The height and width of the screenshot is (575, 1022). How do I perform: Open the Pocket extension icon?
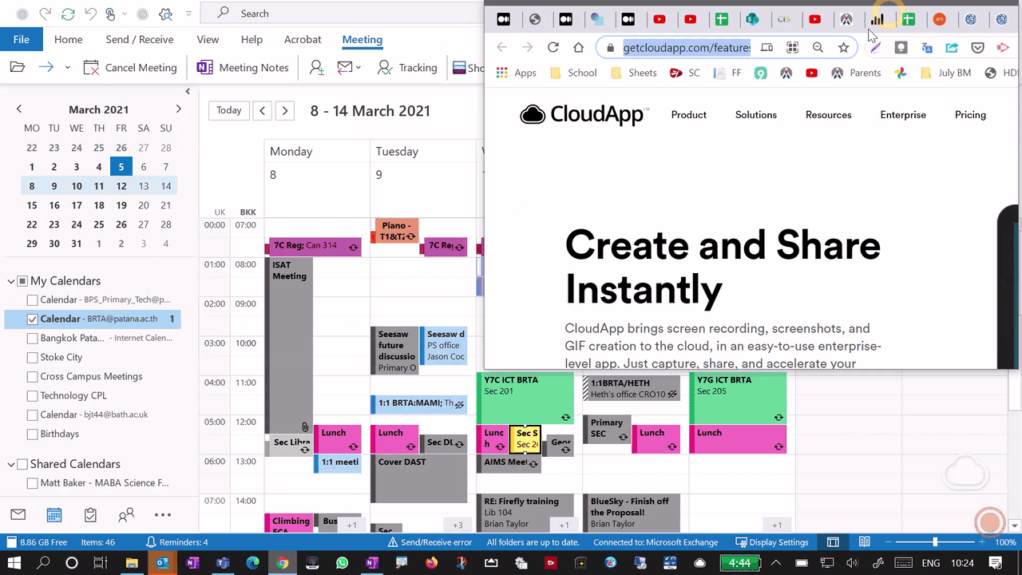point(977,48)
